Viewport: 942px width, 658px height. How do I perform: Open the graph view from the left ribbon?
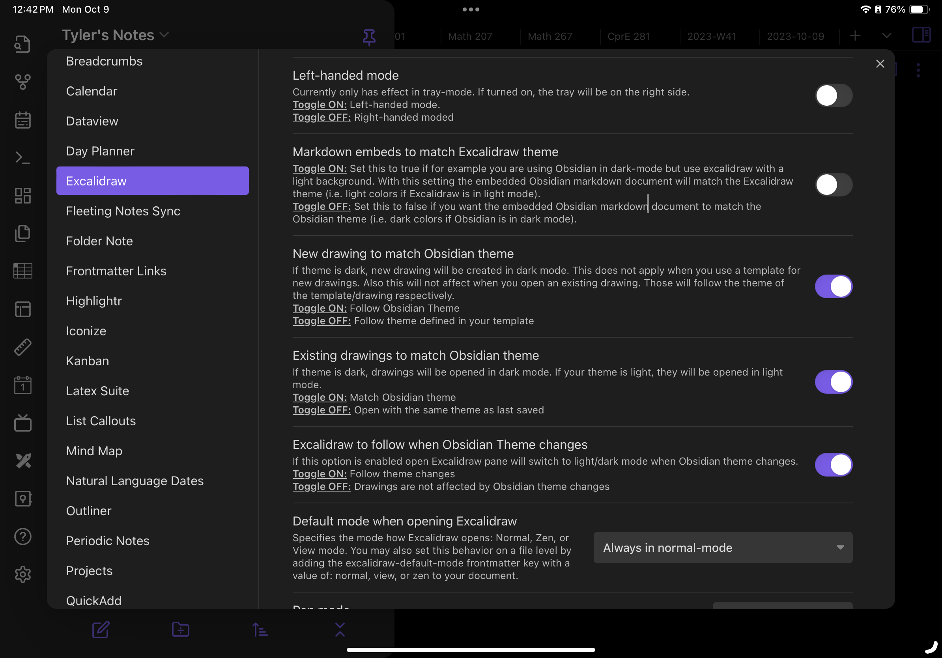pyautogui.click(x=22, y=82)
